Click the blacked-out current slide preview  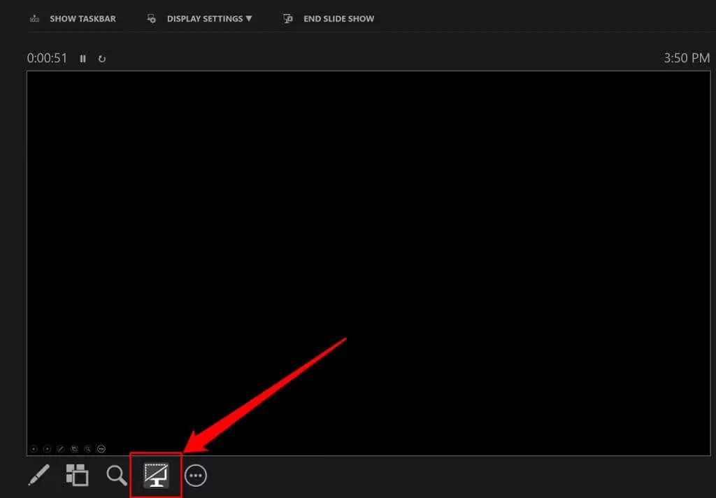(x=368, y=263)
